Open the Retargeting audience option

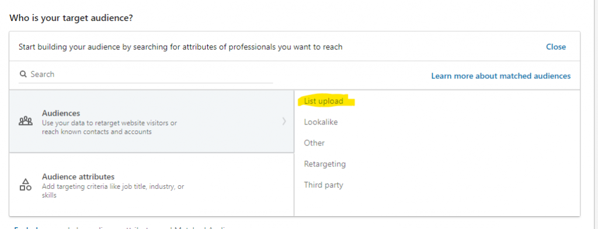click(325, 164)
